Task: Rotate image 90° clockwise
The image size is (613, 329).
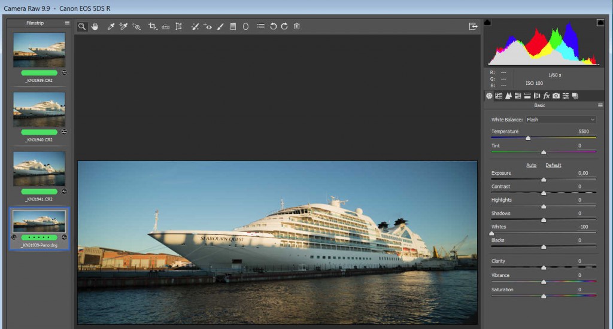Action: tap(284, 26)
